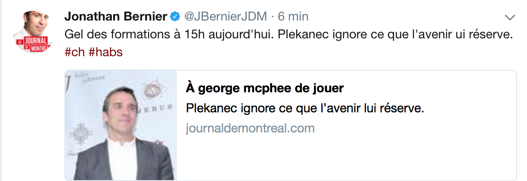Open the tweet options chevron menu
The width and height of the screenshot is (527, 181).
pyautogui.click(x=510, y=17)
